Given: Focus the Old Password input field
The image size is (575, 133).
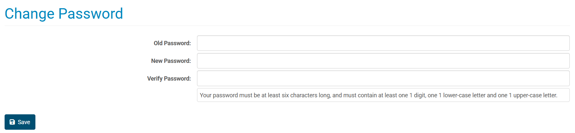Looking at the screenshot, I should click(x=383, y=43).
